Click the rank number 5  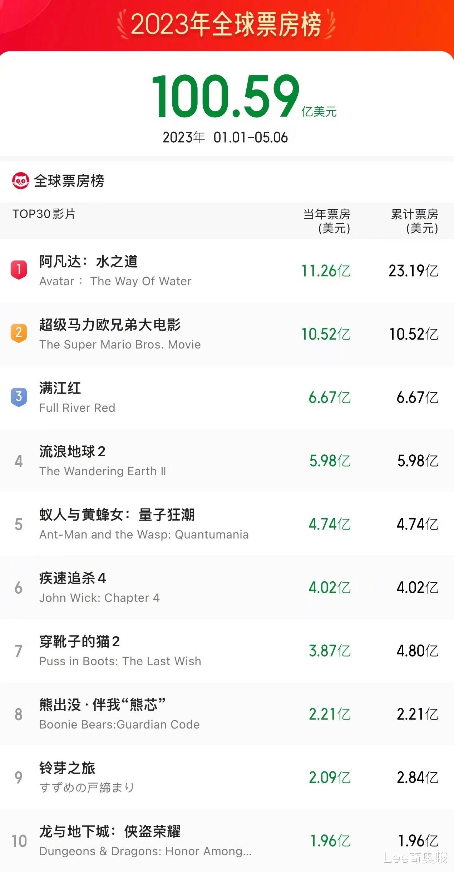coord(19,525)
